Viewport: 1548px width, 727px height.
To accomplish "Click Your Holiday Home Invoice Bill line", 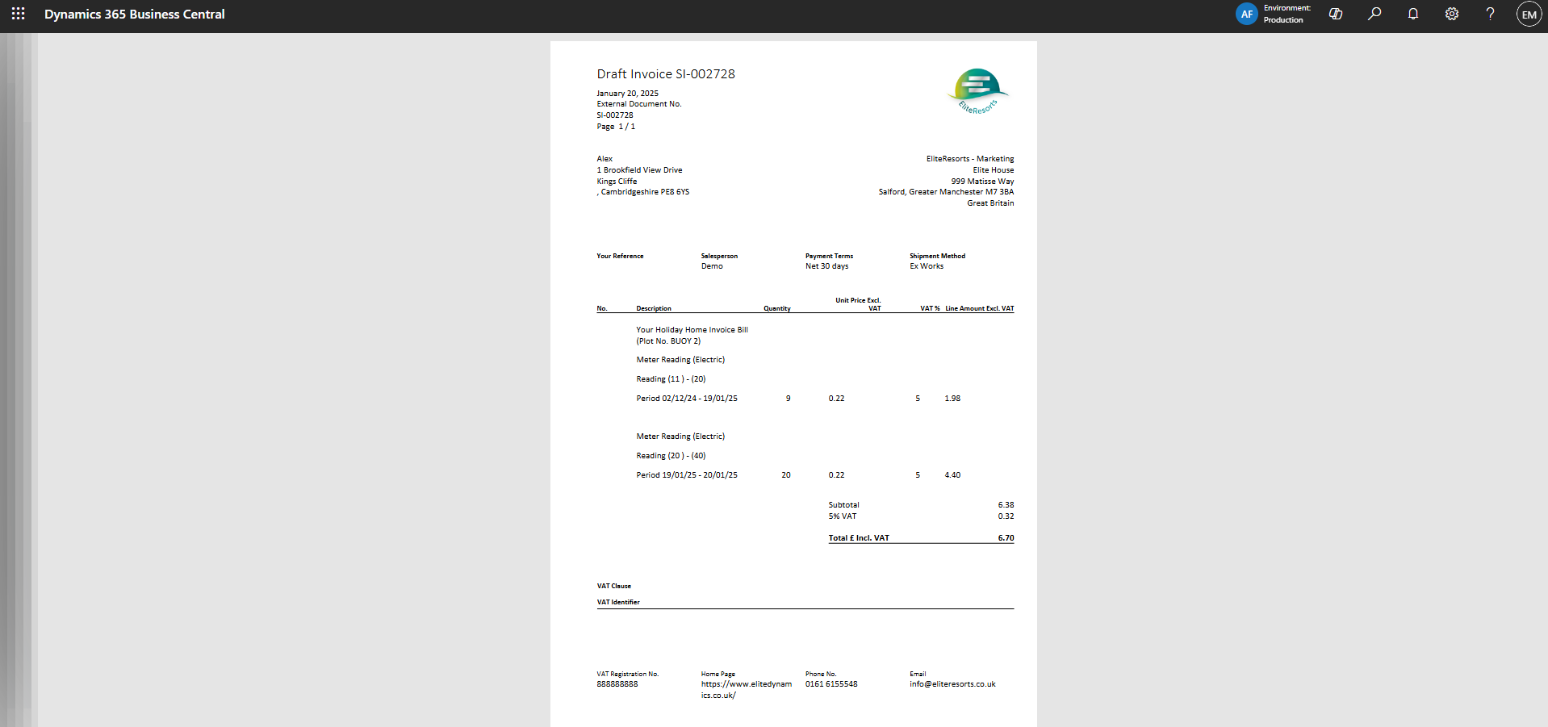I will (692, 330).
